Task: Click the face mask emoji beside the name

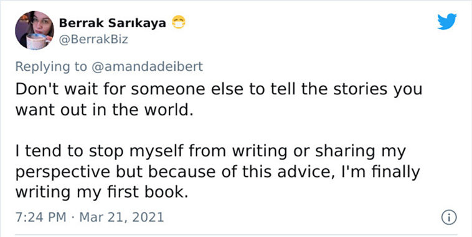Action: (179, 23)
